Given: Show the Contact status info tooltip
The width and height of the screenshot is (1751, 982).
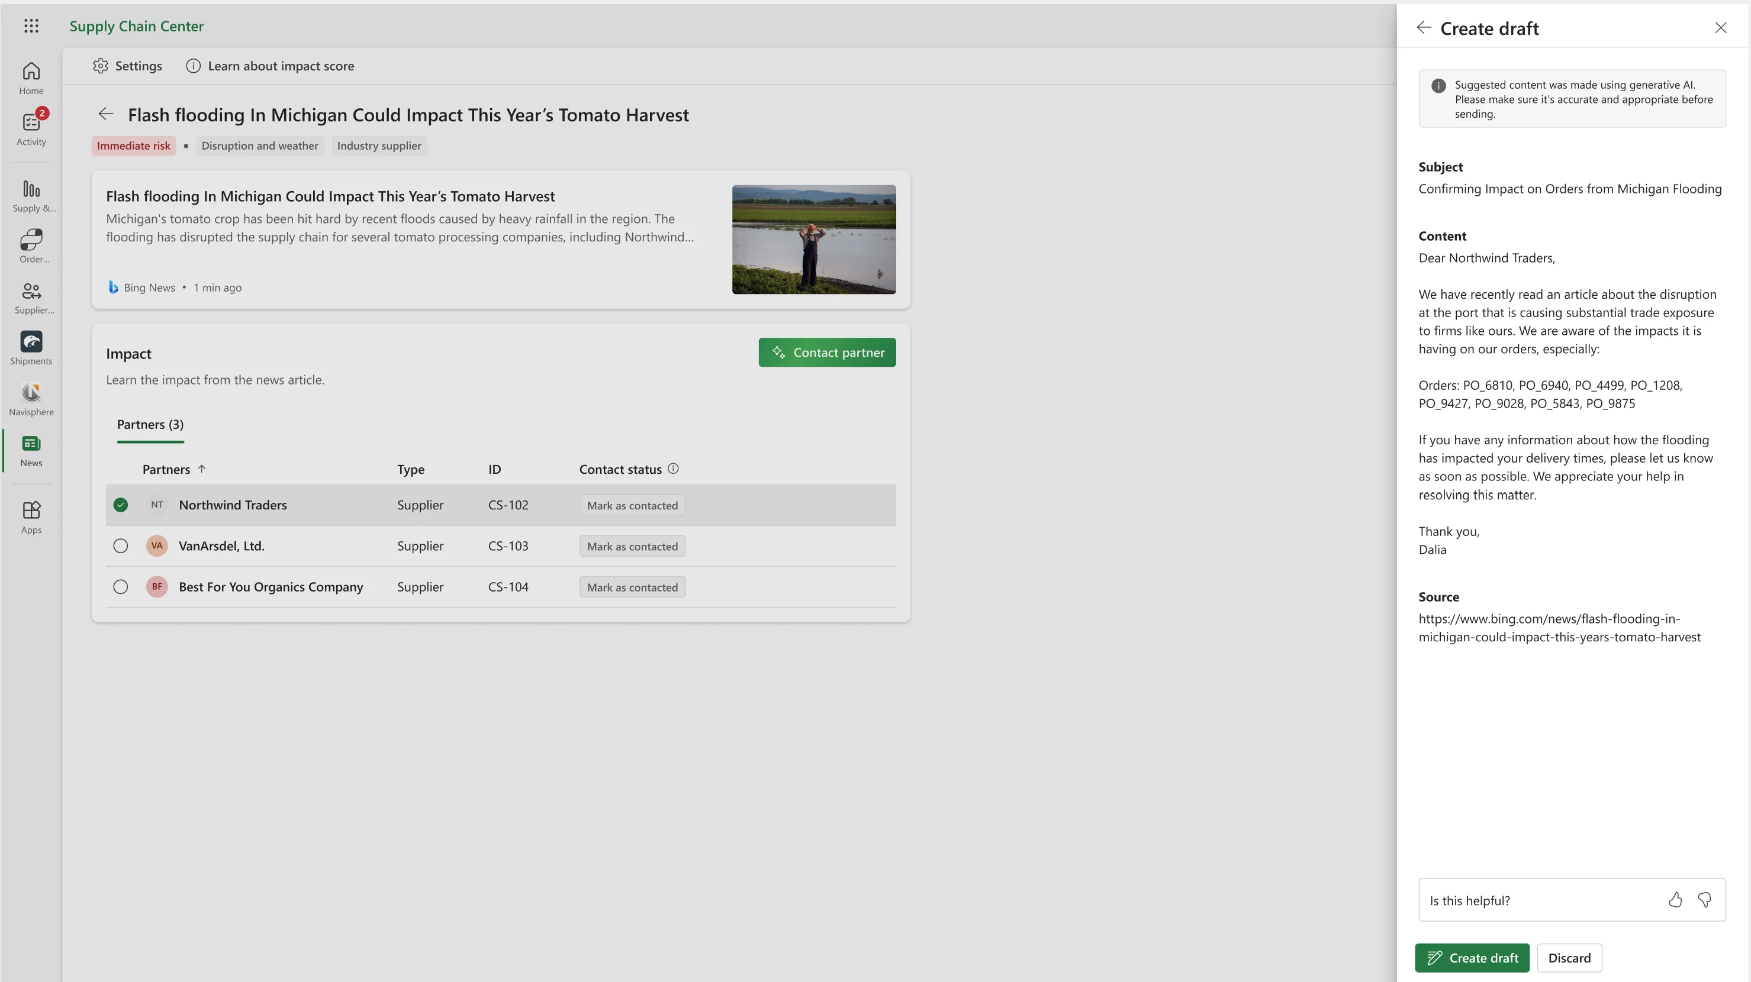Looking at the screenshot, I should pyautogui.click(x=674, y=468).
